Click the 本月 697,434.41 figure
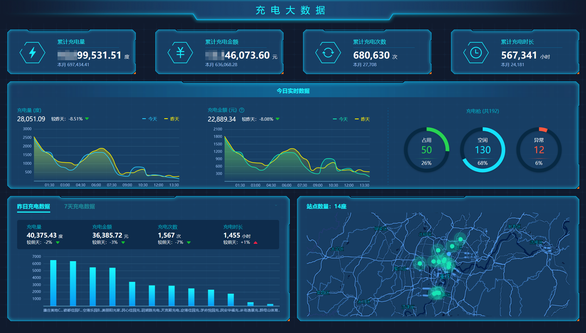This screenshot has height=333, width=586. tap(73, 65)
